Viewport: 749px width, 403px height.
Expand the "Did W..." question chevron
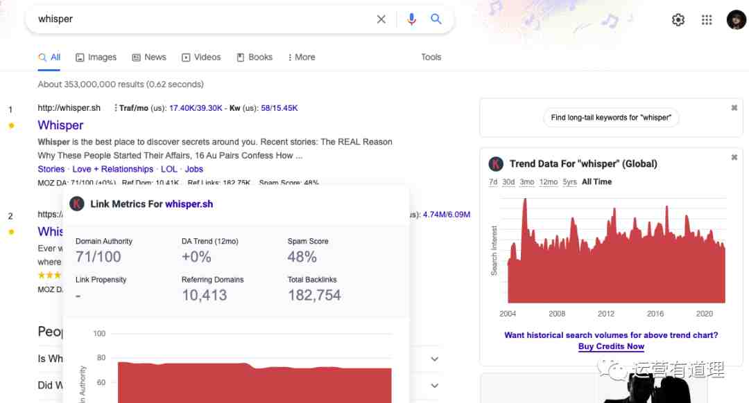tap(435, 386)
